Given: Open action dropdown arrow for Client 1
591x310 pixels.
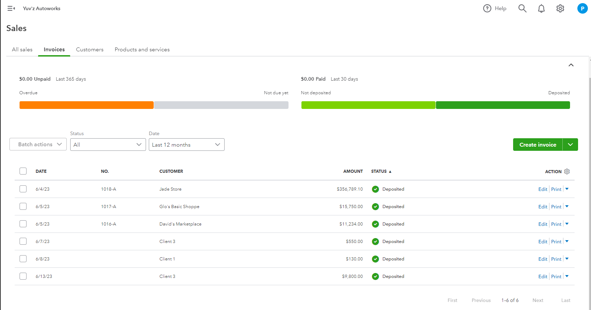Looking at the screenshot, I should (x=567, y=259).
